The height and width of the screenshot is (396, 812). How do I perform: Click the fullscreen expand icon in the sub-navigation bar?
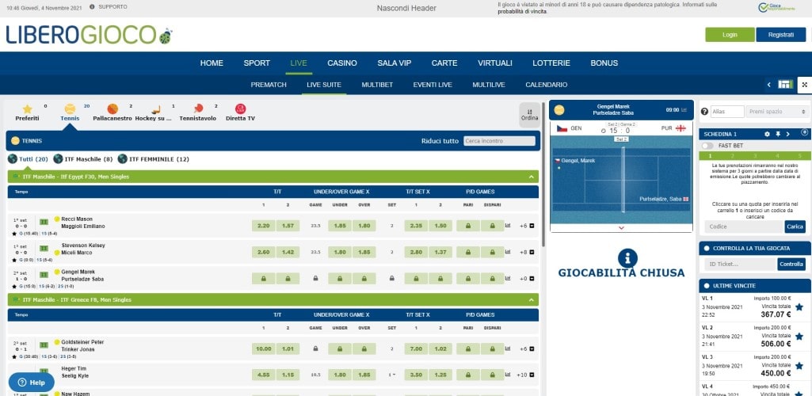pos(802,85)
